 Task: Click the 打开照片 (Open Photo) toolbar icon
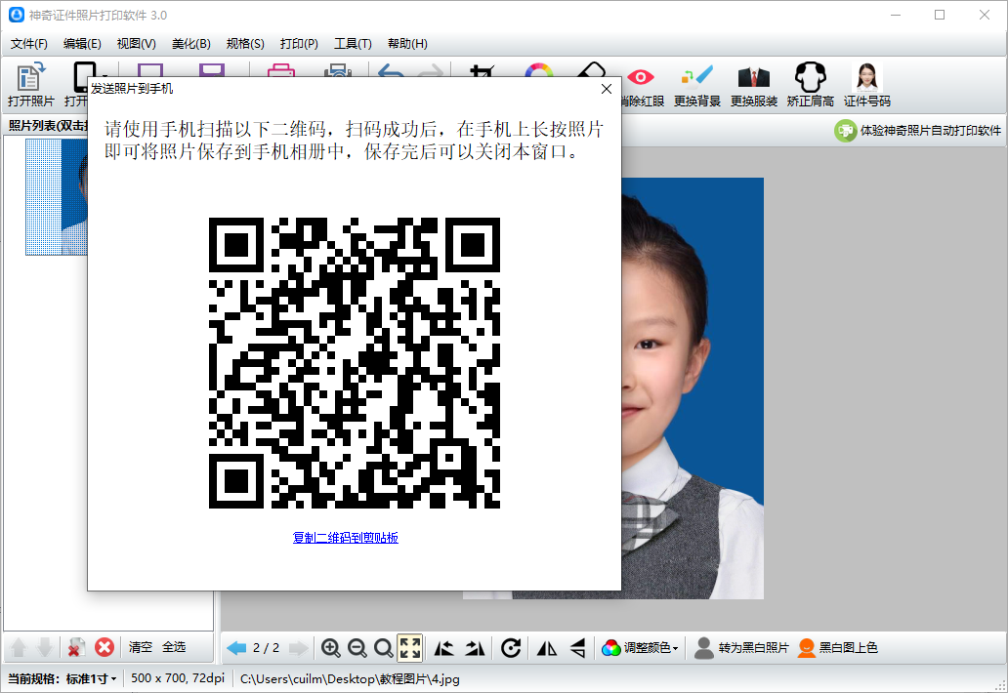[31, 84]
